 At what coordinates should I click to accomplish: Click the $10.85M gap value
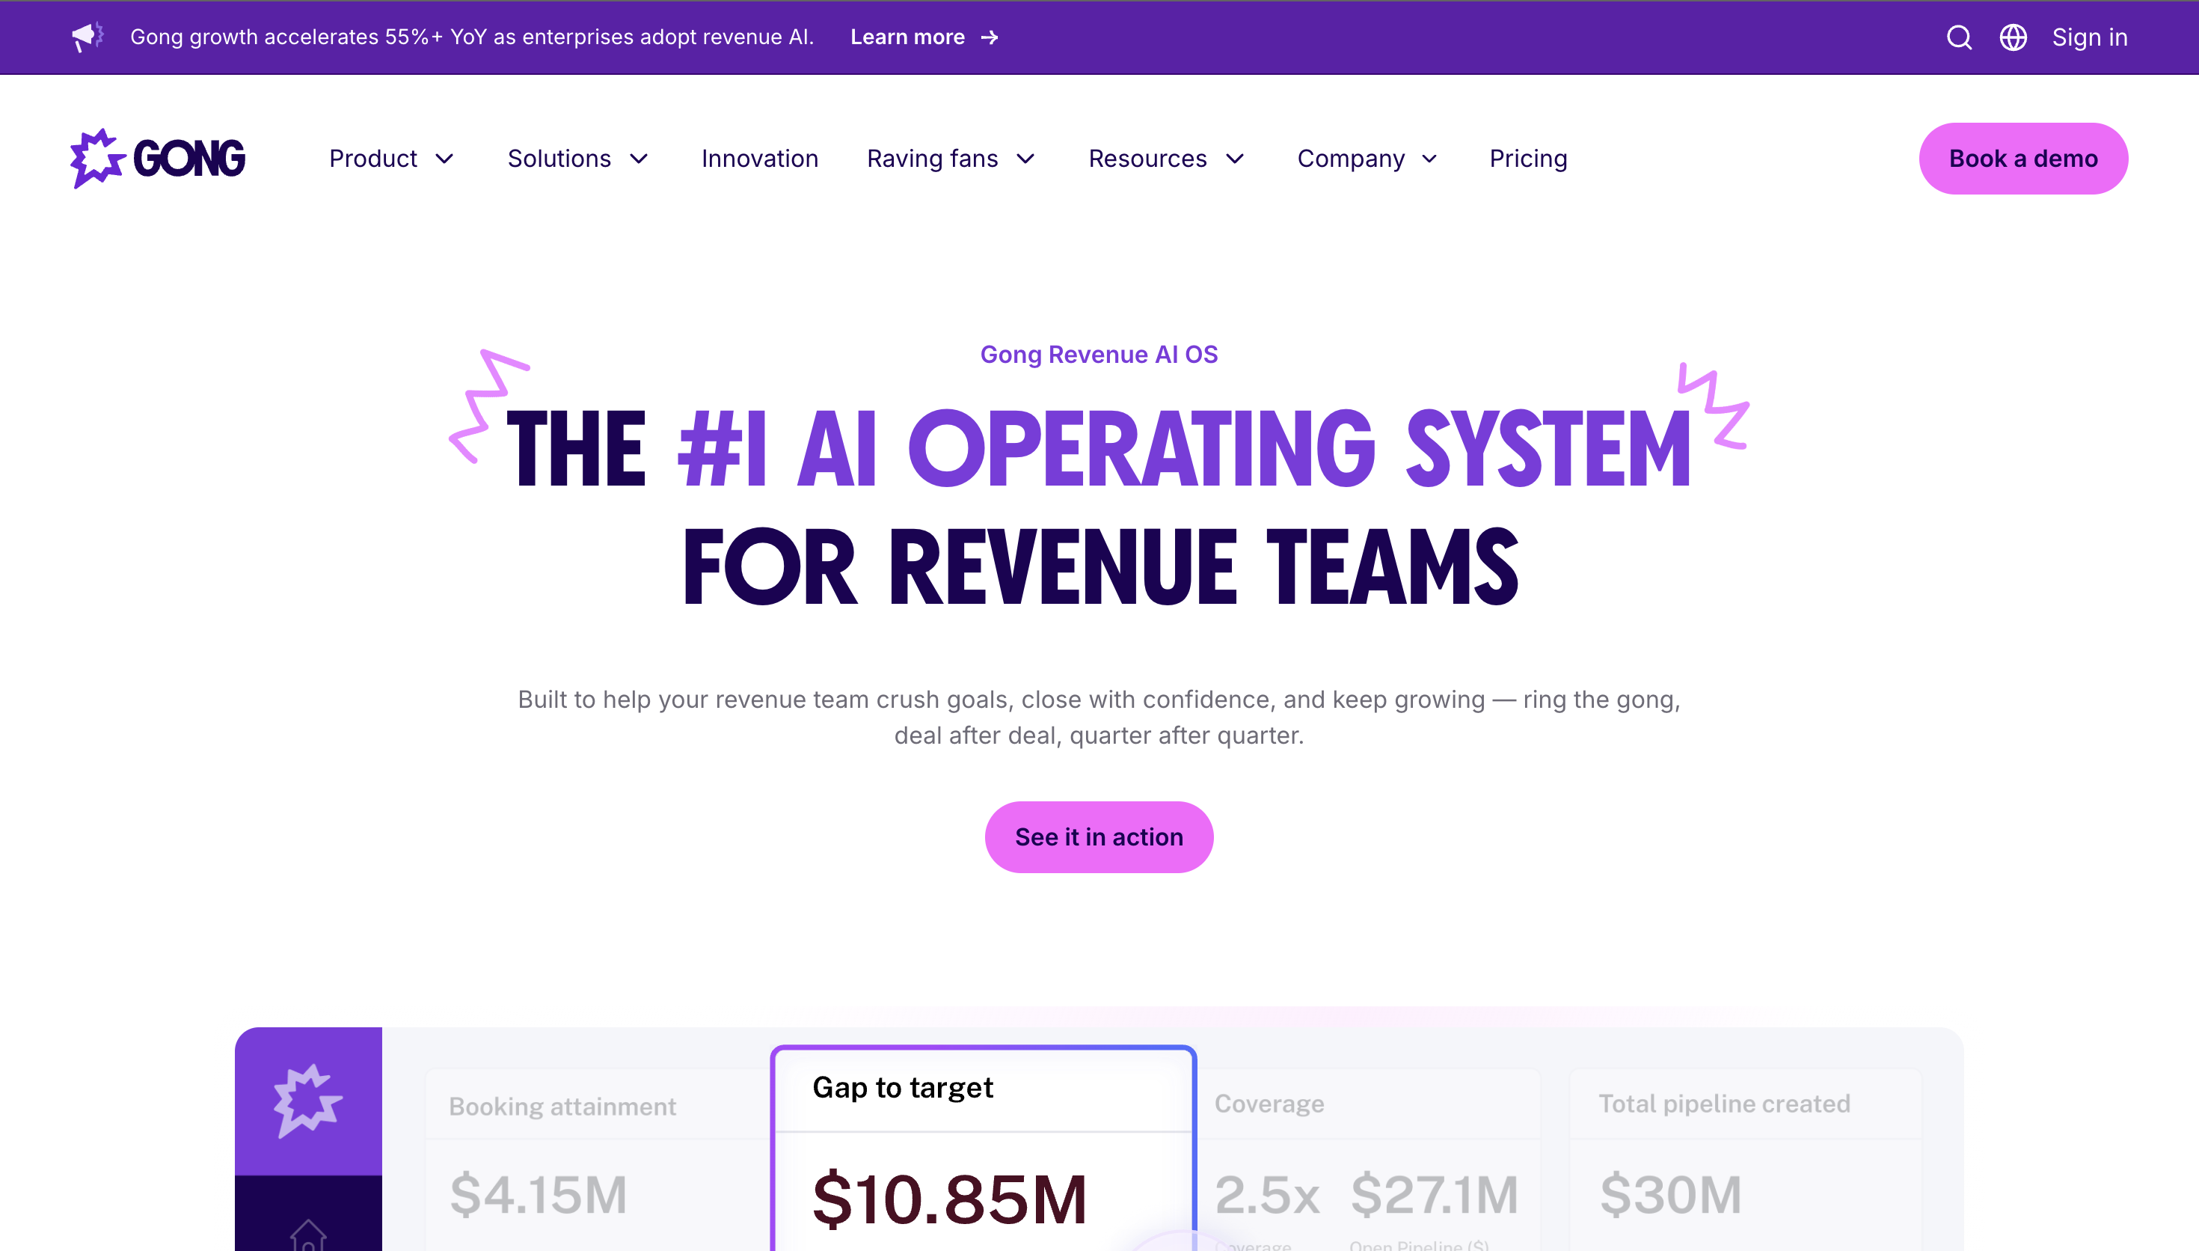(950, 1199)
